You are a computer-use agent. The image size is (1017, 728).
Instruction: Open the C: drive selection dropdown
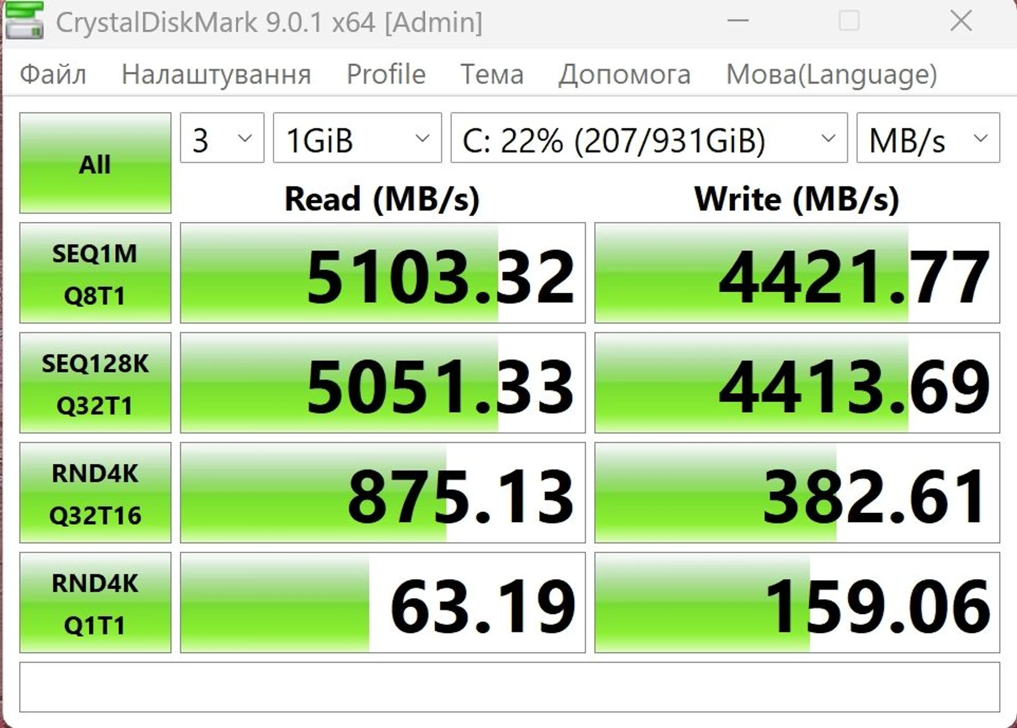coord(649,138)
